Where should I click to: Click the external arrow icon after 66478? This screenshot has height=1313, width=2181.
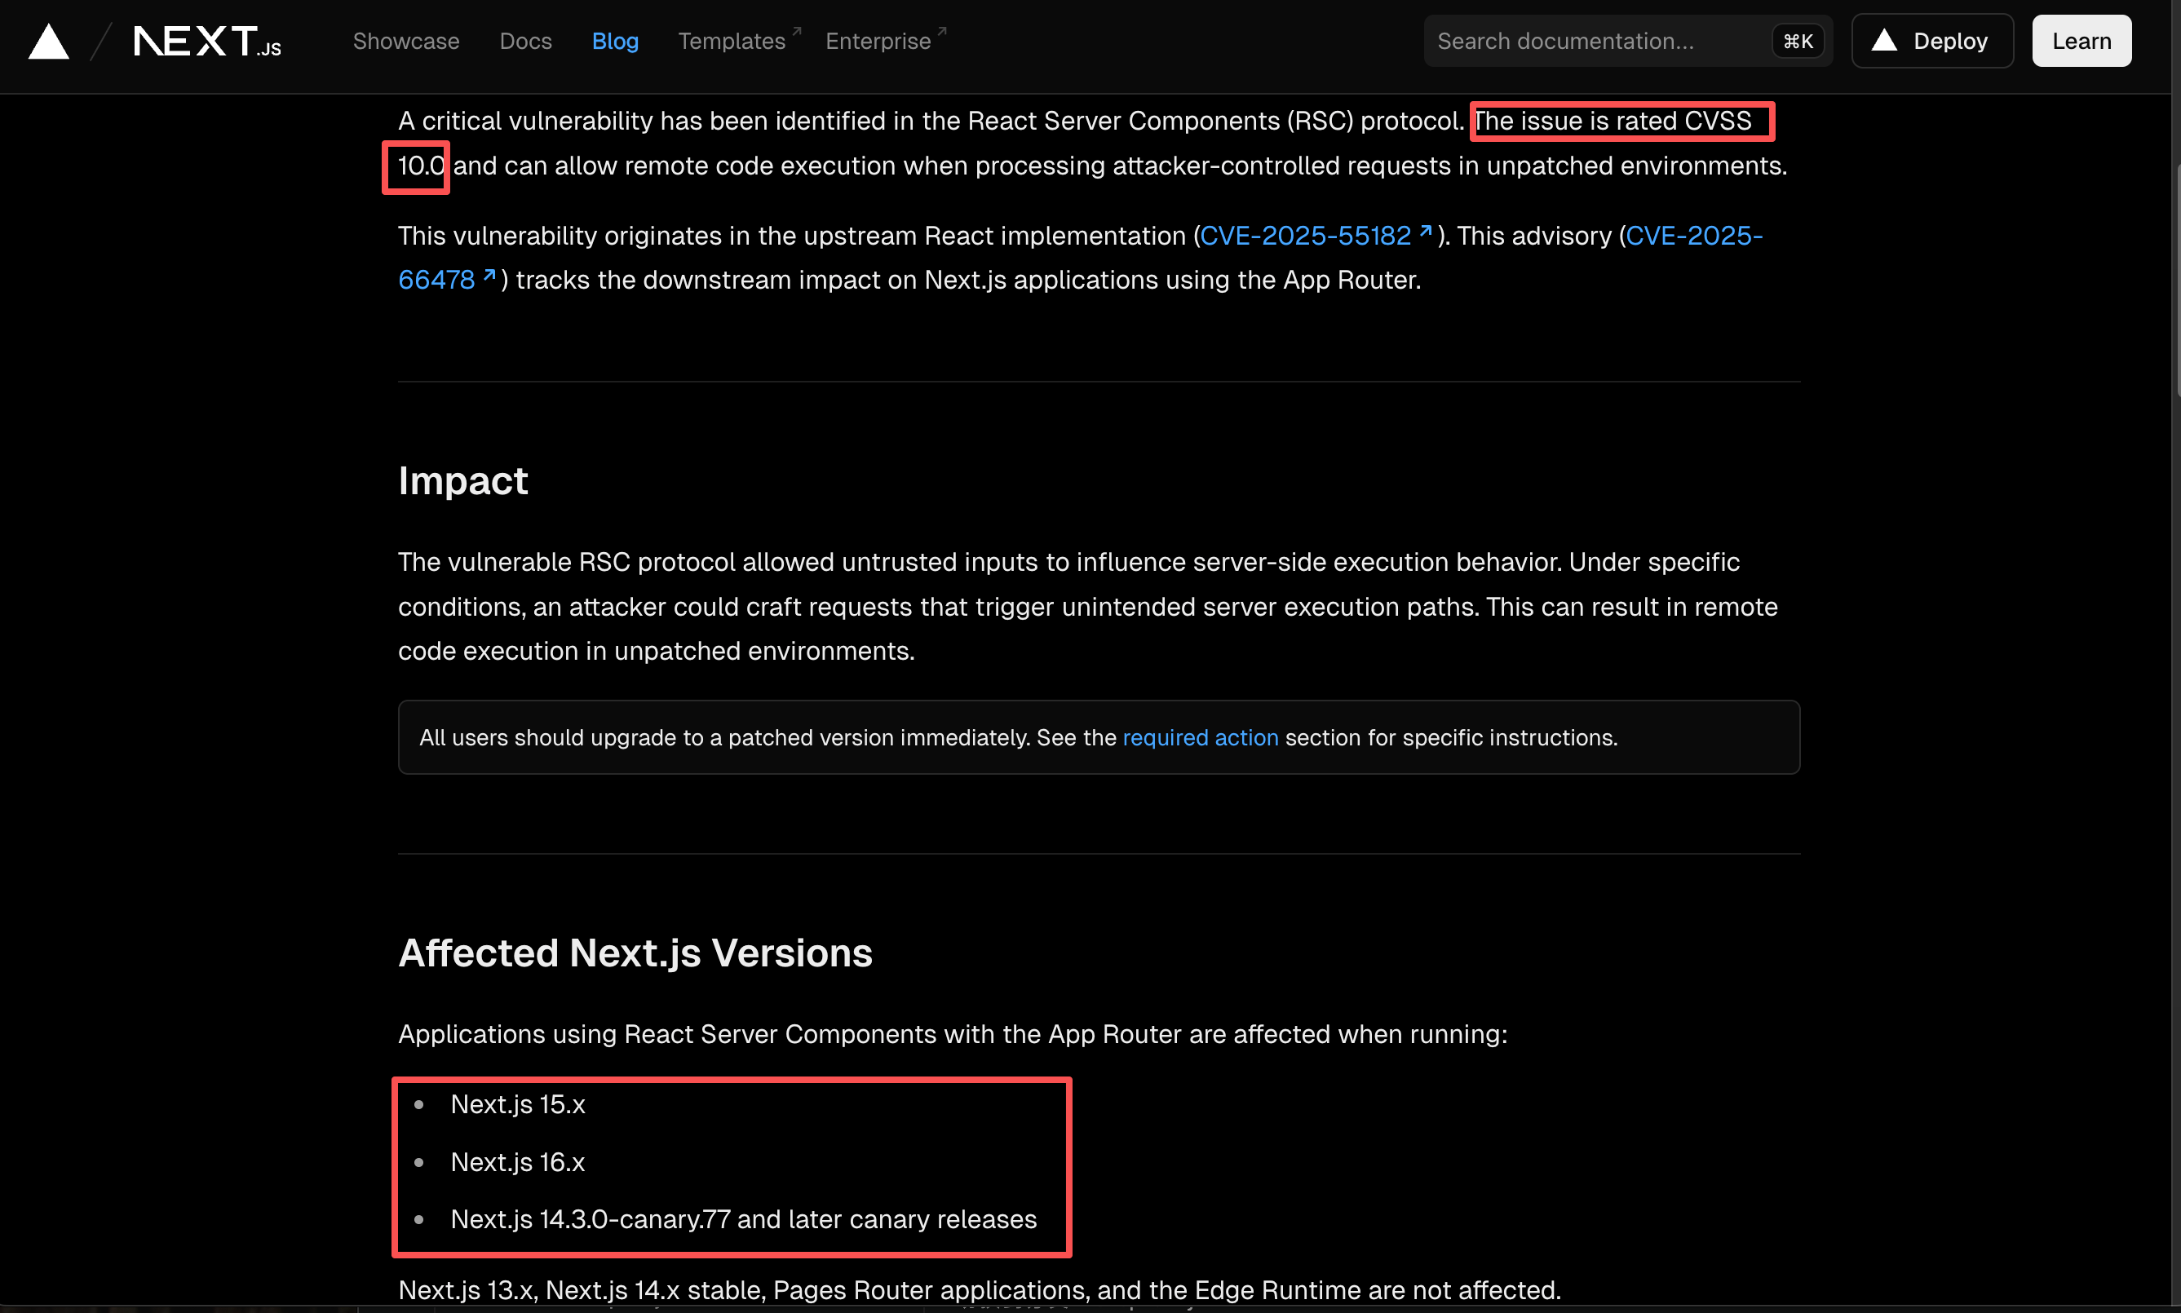pos(489,275)
